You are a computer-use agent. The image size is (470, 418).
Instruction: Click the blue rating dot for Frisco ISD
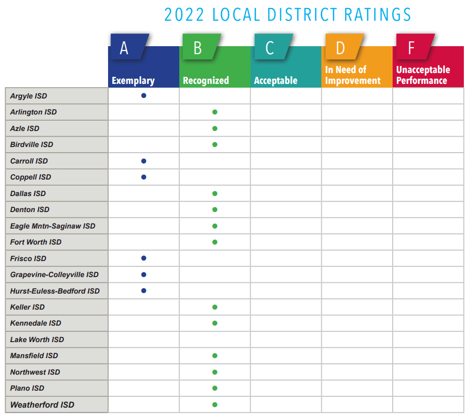coord(143,258)
